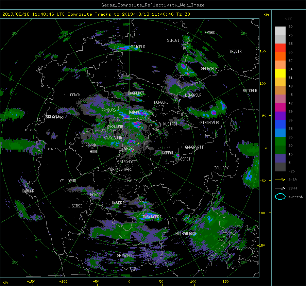Screen dimensions: 306x286
Task: Click the DAVANGERI label
Action: pos(152,217)
